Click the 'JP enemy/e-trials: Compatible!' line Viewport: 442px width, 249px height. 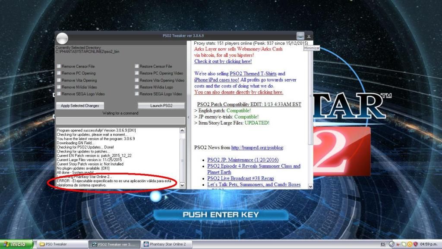coord(226,117)
